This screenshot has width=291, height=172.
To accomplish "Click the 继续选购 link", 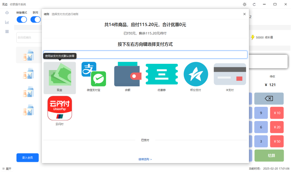I will coord(145,159).
